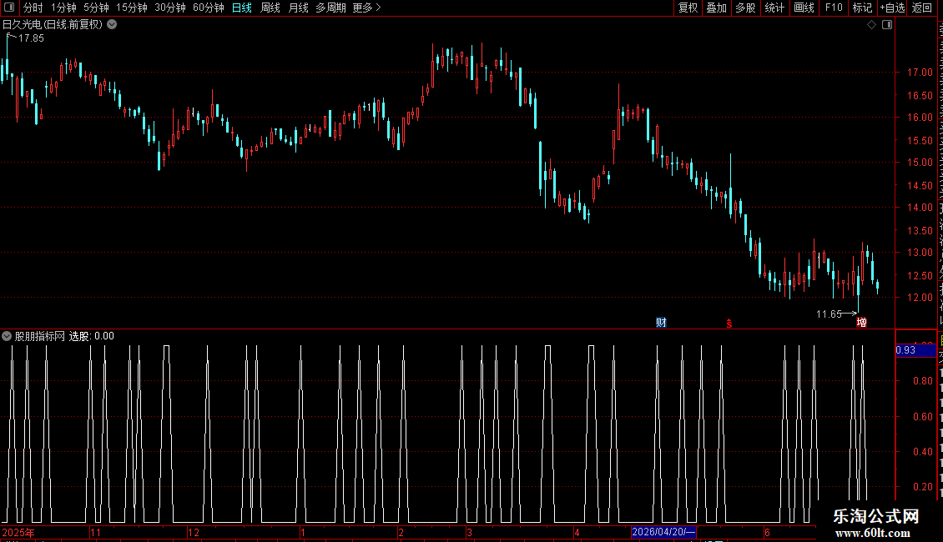Select the 30分钟 period tab
Image resolution: width=943 pixels, height=542 pixels.
[x=169, y=8]
